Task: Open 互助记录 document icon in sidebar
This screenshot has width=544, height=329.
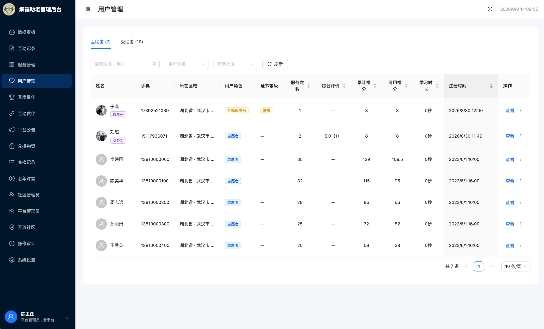Action: (x=12, y=49)
